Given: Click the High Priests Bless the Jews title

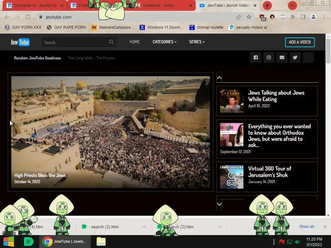Looking at the screenshot, I should (x=40, y=175).
